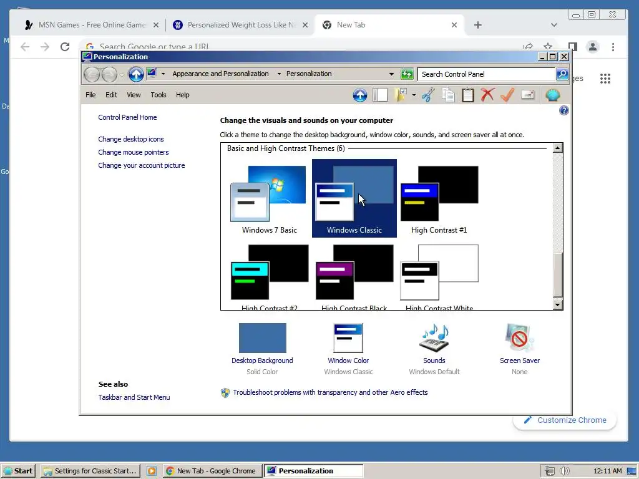This screenshot has width=639, height=479.
Task: Click the Back navigation button in Personalization
Action: click(x=92, y=75)
